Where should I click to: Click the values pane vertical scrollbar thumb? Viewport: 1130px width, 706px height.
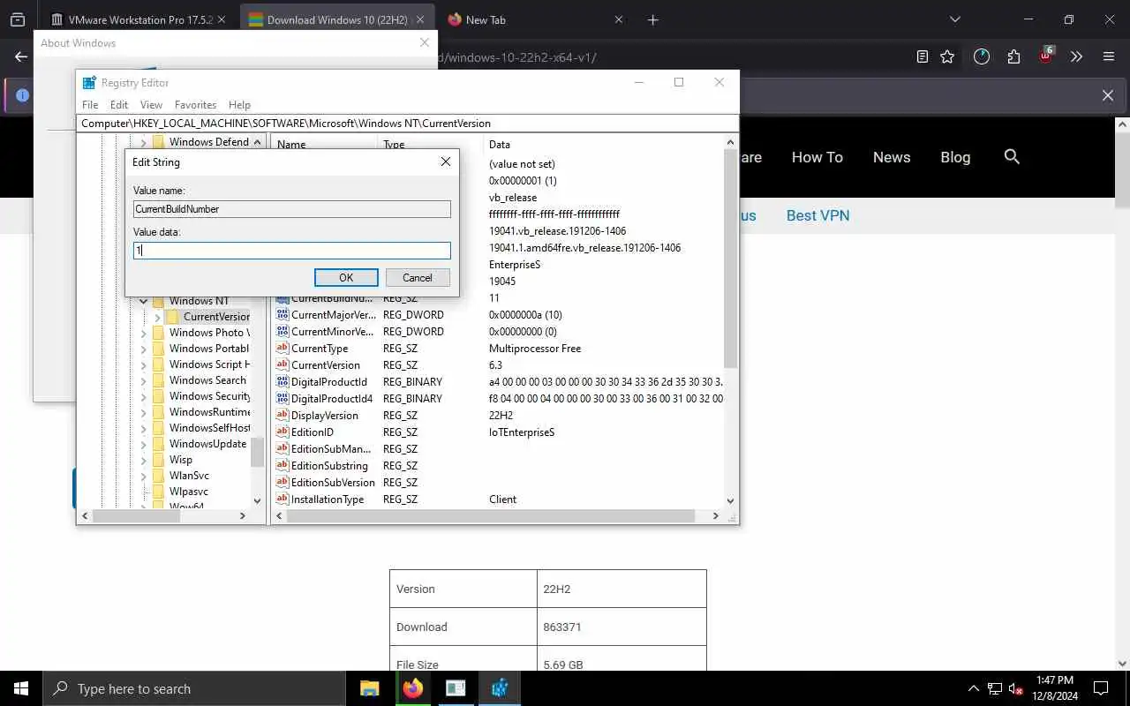pyautogui.click(x=730, y=258)
